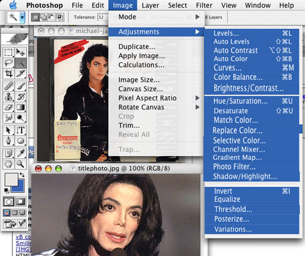This screenshot has width=305, height=256.
Task: Choose Image Size... from Image menu
Action: (x=156, y=80)
